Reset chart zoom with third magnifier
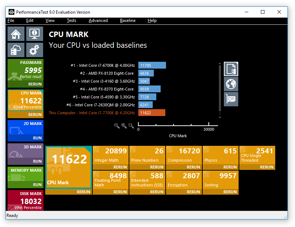The image size is (295, 227). (x=131, y=125)
